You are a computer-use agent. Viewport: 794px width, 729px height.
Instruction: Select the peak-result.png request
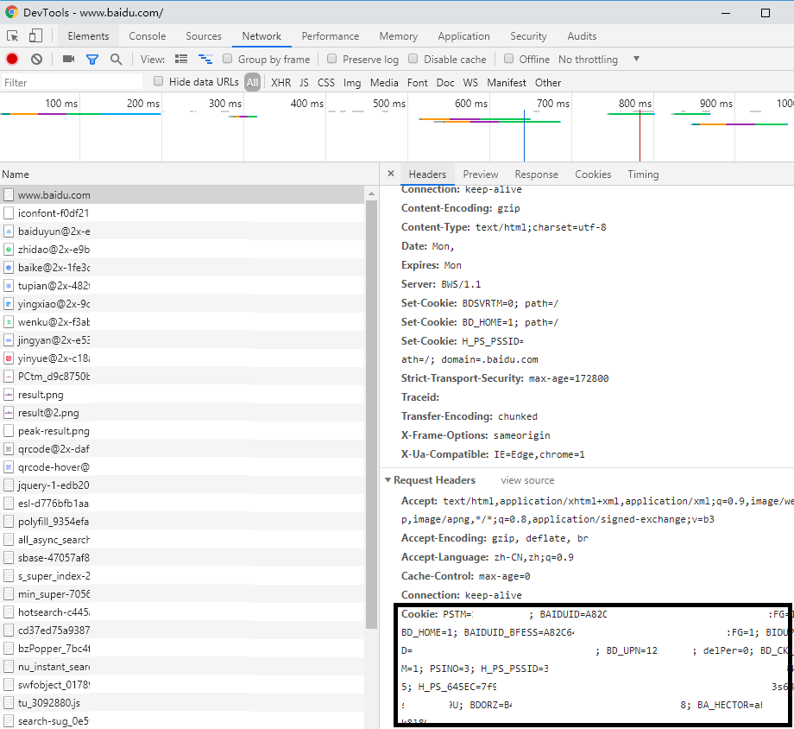tap(182, 431)
